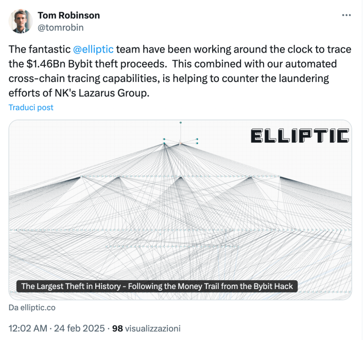Screen dimensions: 363x340
Task: Click the 12:02 AM time
Action: (29, 328)
